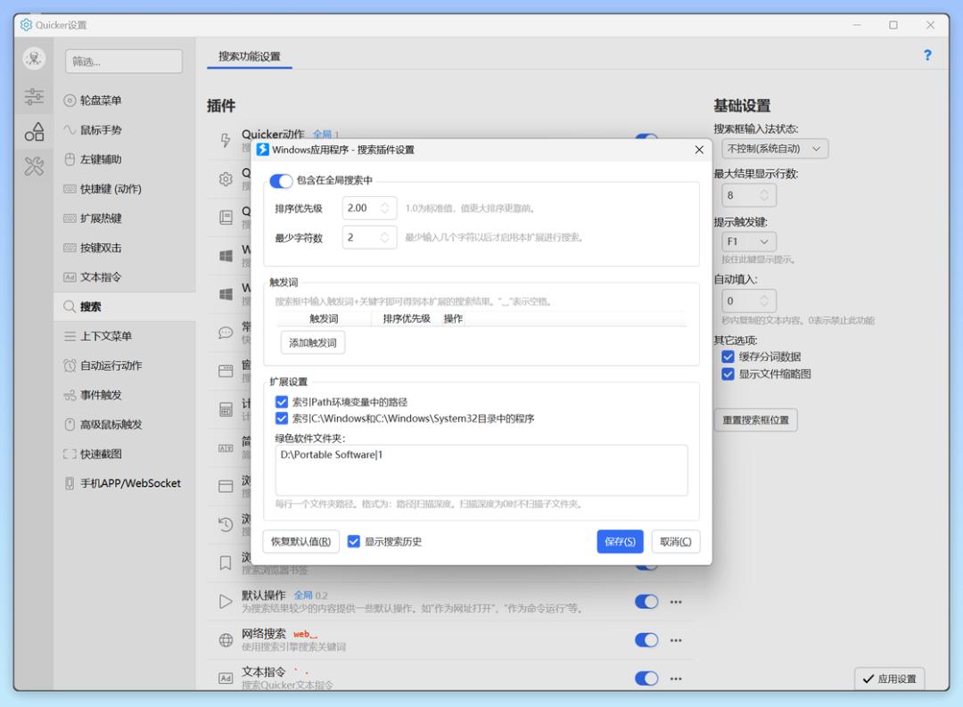Click the 文本指令 Ad icon in plugin list
The image size is (963, 707).
(x=226, y=678)
